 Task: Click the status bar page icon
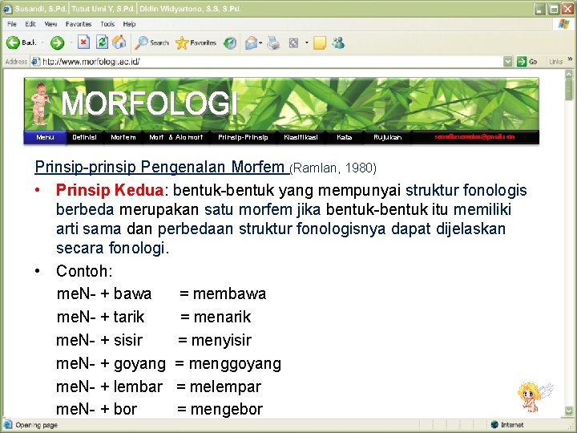pyautogui.click(x=8, y=424)
